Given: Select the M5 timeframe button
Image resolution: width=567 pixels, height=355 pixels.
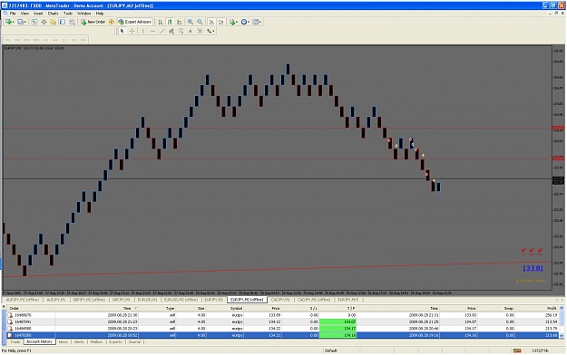Looking at the screenshot, I should [x=17, y=40].
